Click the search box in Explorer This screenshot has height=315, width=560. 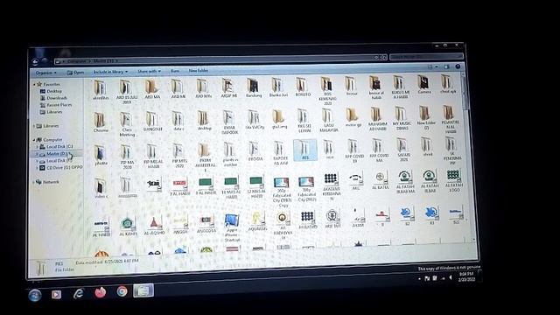point(426,56)
